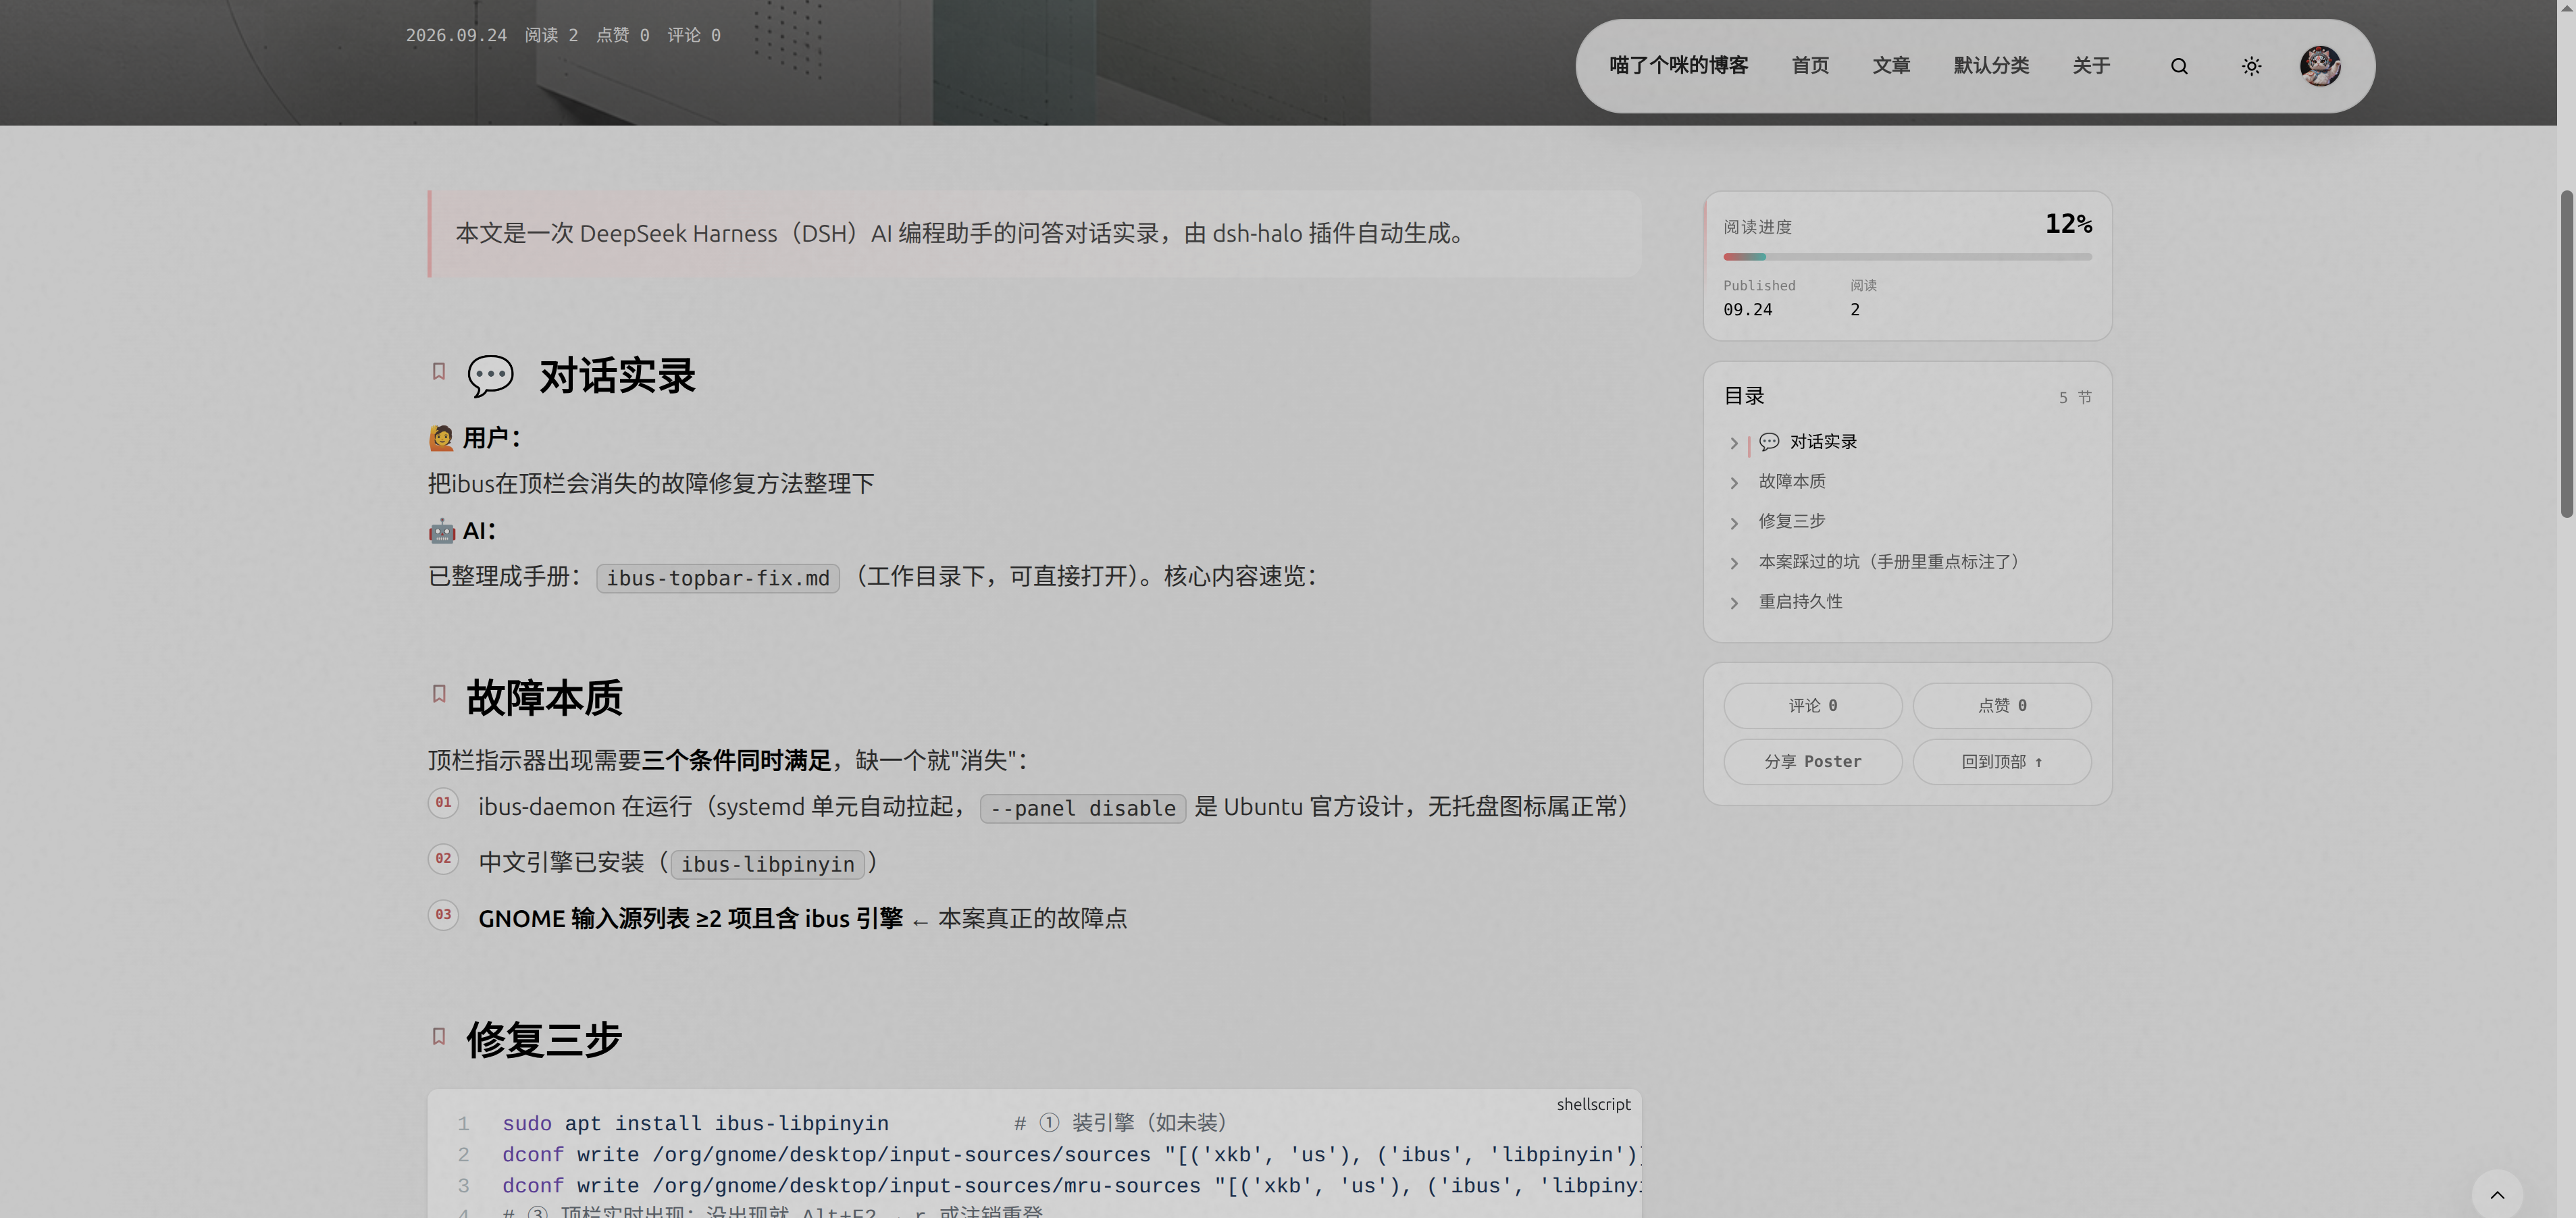2576x1218 pixels.
Task: Click the bookmark icon beside 对话实录 heading
Action: (x=438, y=372)
